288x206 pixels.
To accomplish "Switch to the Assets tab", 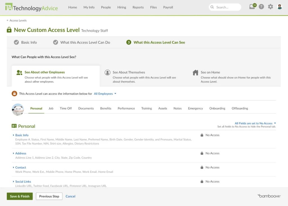I will click(163, 108).
